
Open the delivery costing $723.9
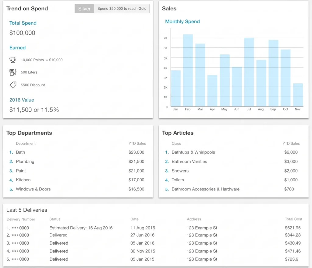[x=154, y=259]
